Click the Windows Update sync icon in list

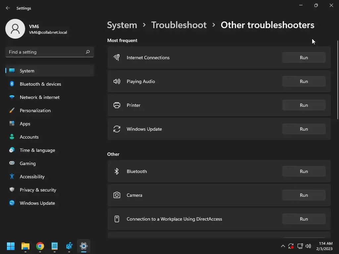[117, 129]
